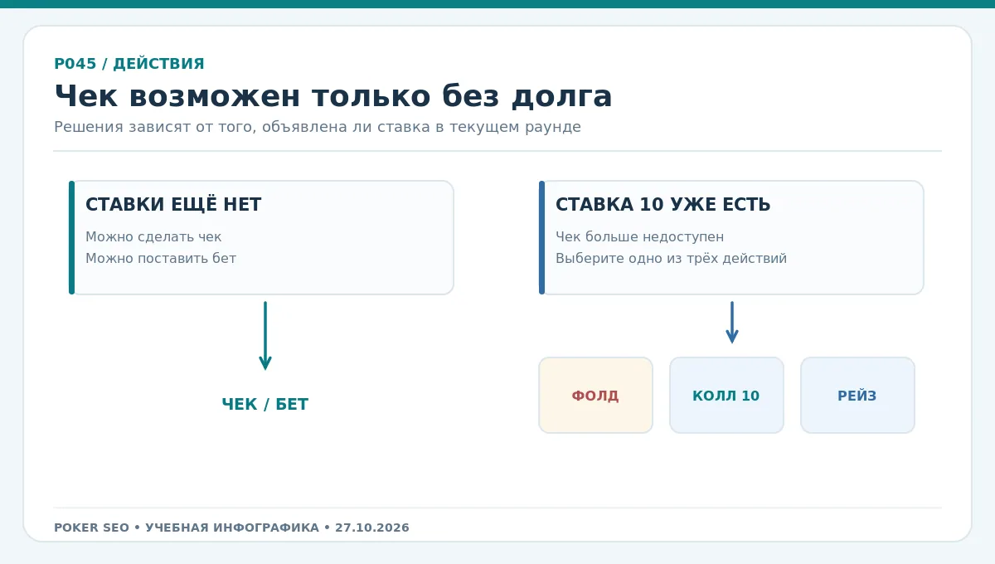Choose the РЕЙЗ action card
This screenshot has height=564, width=995.
pos(857,395)
